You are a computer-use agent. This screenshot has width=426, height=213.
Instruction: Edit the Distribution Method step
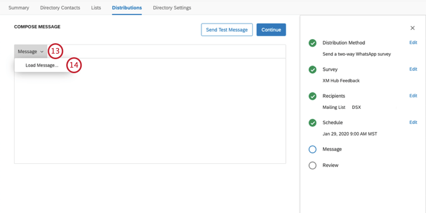pyautogui.click(x=413, y=43)
